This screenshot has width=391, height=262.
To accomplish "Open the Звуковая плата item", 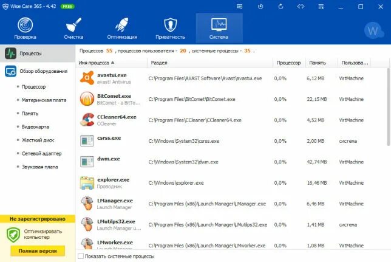I will click(39, 167).
